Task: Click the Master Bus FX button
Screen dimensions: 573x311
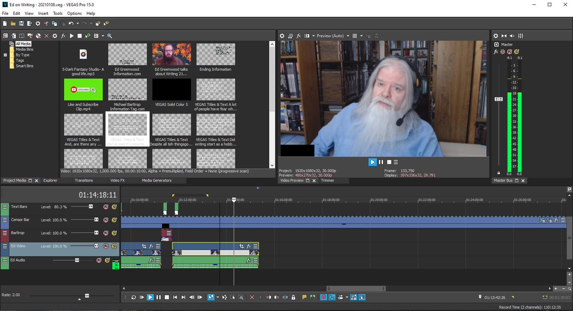Action: [496, 51]
